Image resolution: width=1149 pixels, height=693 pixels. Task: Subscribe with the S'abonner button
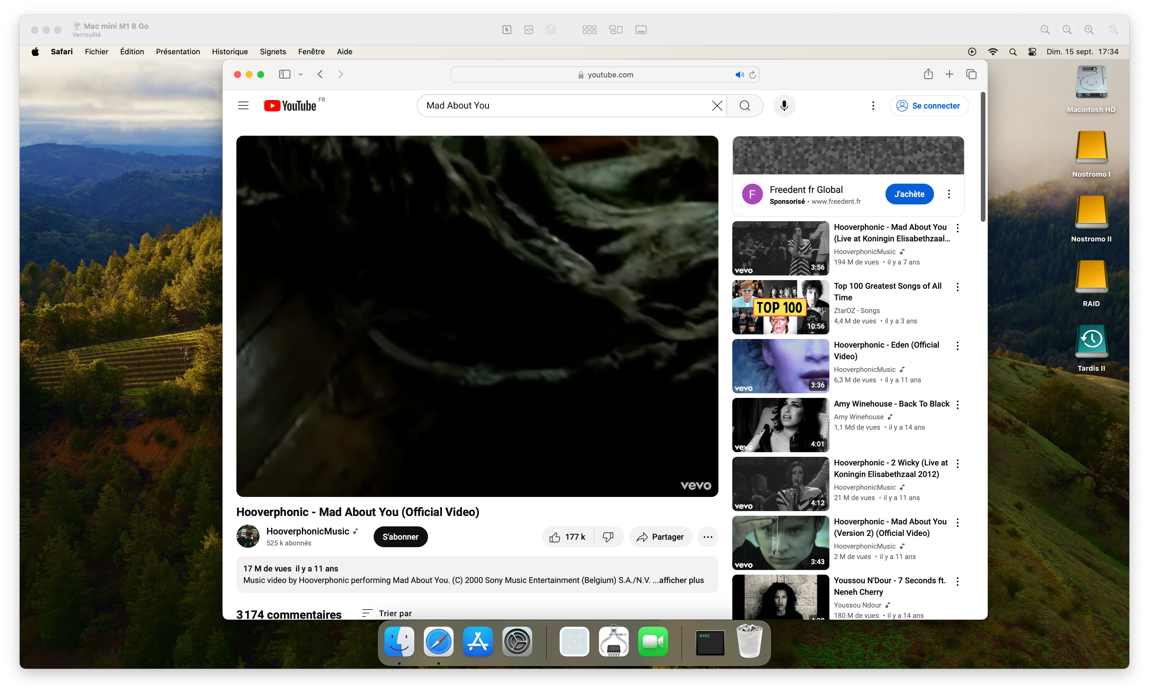(400, 537)
